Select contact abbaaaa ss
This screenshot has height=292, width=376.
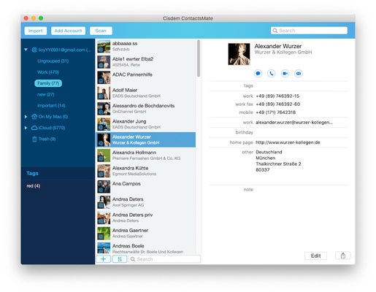tap(145, 46)
